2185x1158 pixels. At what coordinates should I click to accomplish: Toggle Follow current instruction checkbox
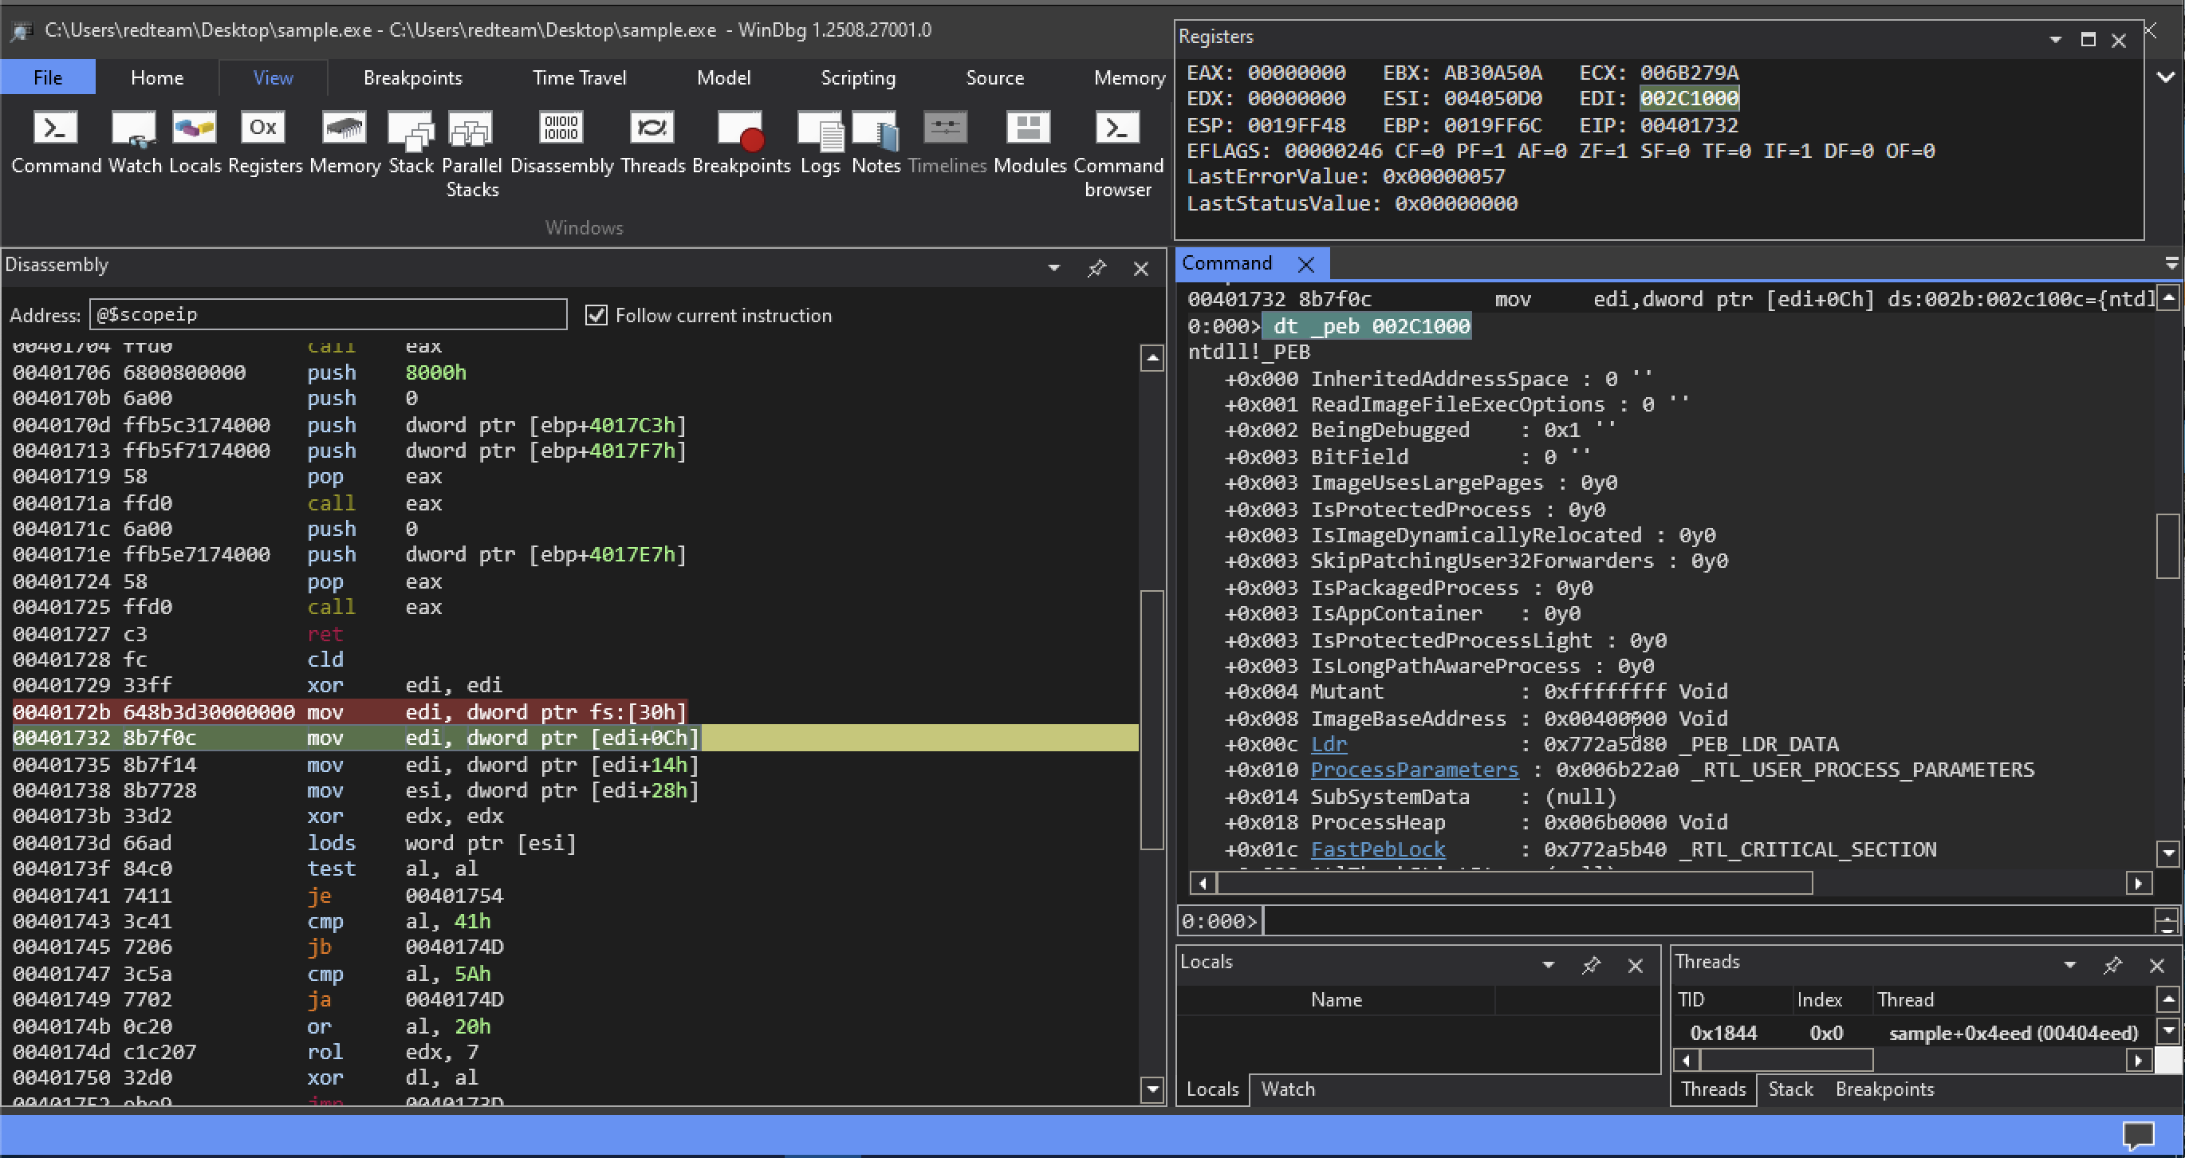(x=596, y=316)
